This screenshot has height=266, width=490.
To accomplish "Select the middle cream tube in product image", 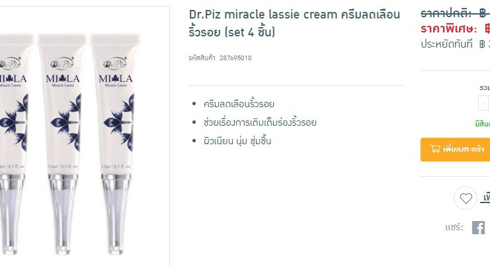I will coord(63,144).
